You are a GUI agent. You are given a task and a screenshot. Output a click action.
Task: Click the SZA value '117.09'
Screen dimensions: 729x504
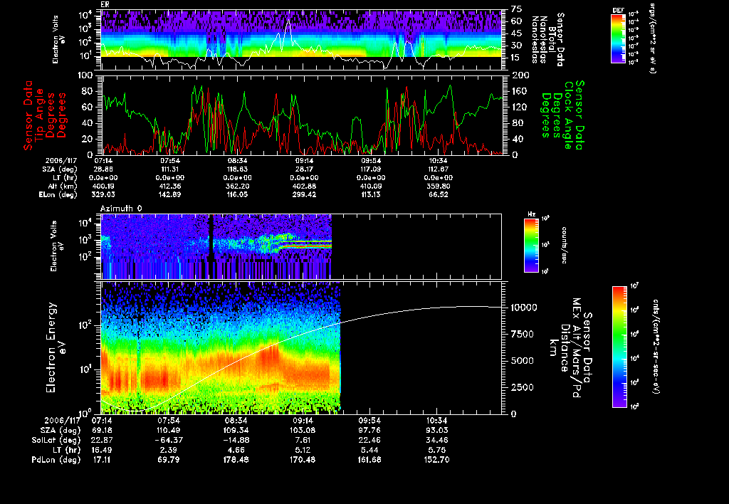(370, 169)
